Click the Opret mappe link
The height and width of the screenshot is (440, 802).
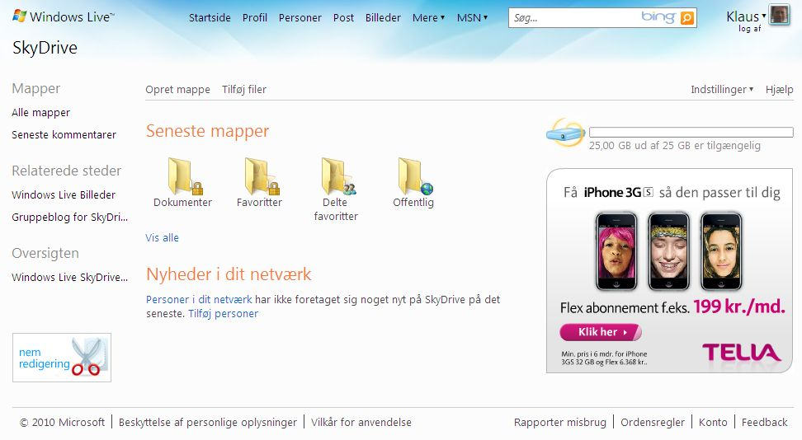[x=177, y=90]
